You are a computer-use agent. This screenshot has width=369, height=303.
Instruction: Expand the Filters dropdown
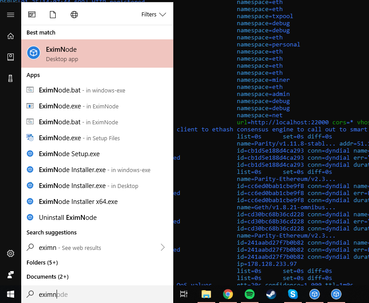tap(154, 14)
